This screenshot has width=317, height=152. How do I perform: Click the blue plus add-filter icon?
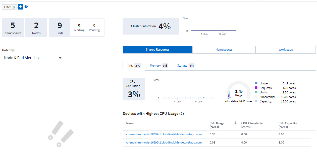(x=20, y=7)
